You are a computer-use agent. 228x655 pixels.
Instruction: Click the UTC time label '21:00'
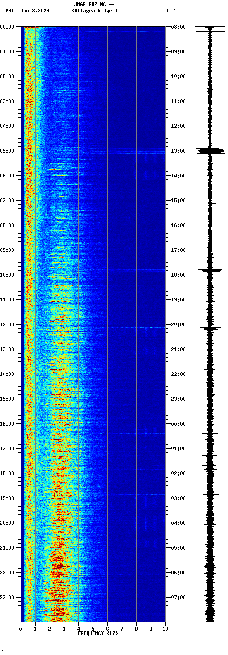(x=178, y=349)
